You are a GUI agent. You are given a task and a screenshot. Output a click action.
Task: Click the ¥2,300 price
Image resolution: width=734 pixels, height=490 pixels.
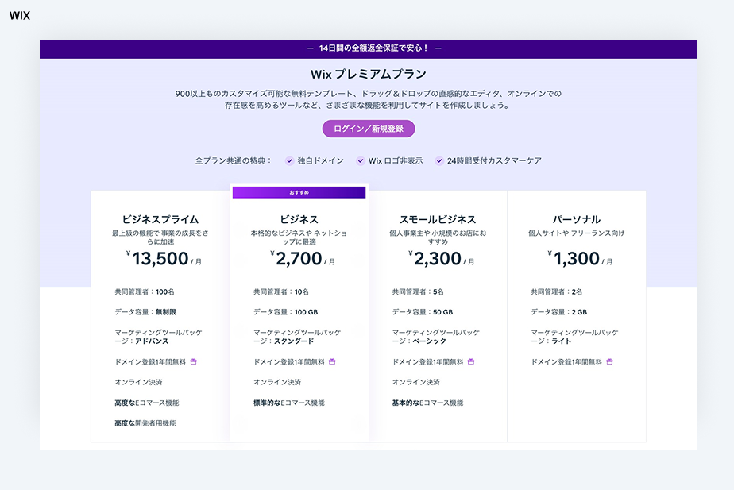tap(441, 258)
